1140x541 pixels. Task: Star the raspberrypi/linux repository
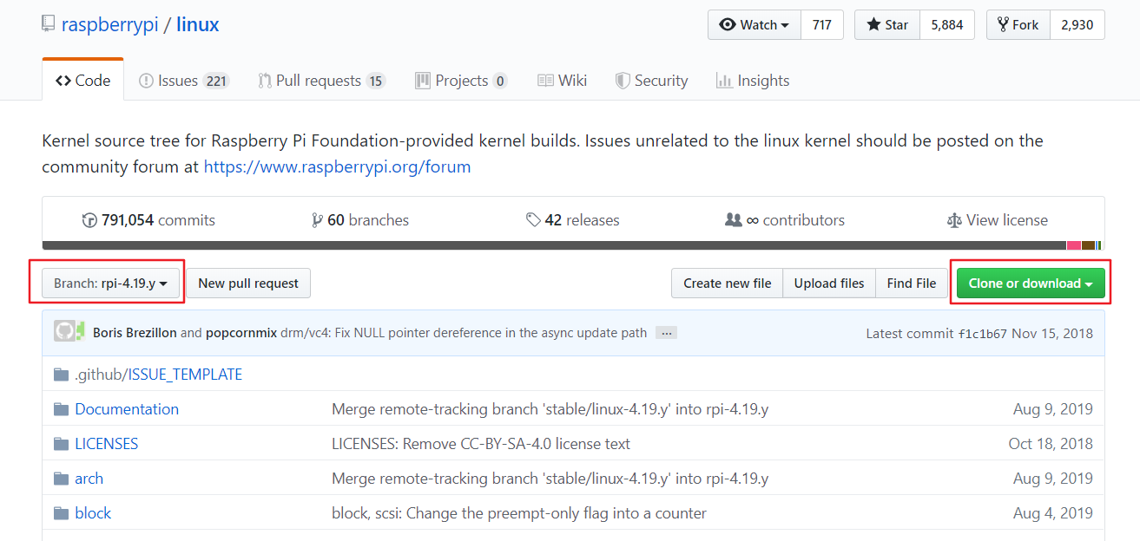(886, 25)
